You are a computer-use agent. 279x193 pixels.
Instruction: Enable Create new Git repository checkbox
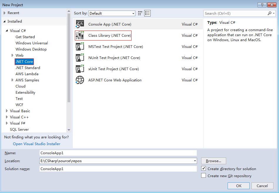204,176
